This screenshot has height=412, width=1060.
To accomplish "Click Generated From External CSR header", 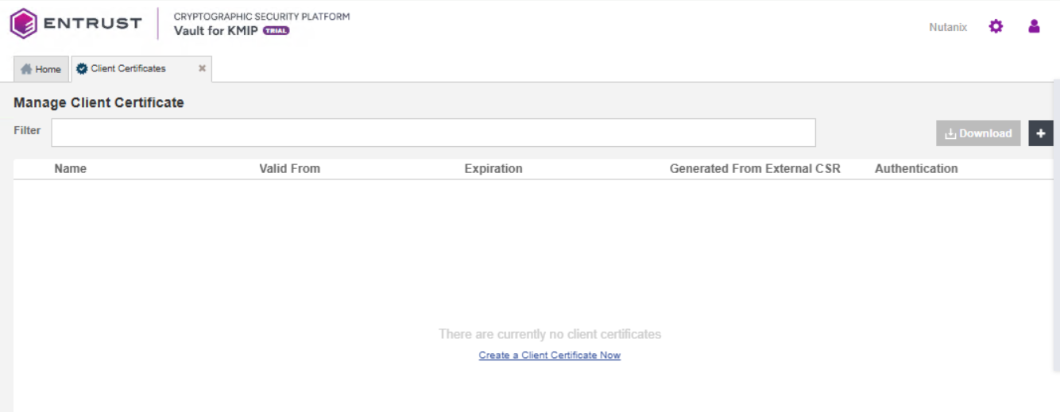I will pos(755,168).
